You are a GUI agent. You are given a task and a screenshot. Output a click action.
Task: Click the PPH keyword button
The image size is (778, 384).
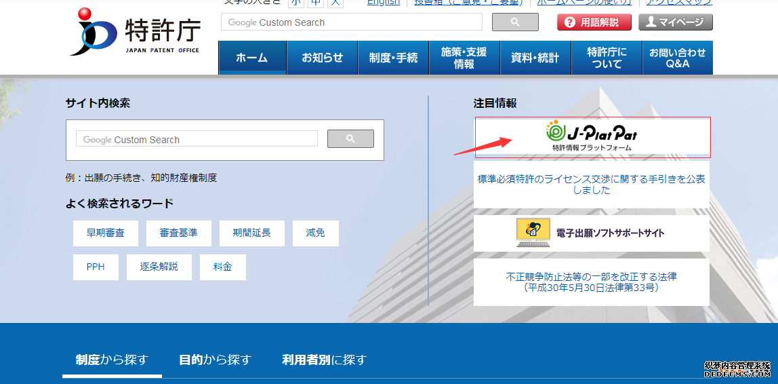pos(96,267)
